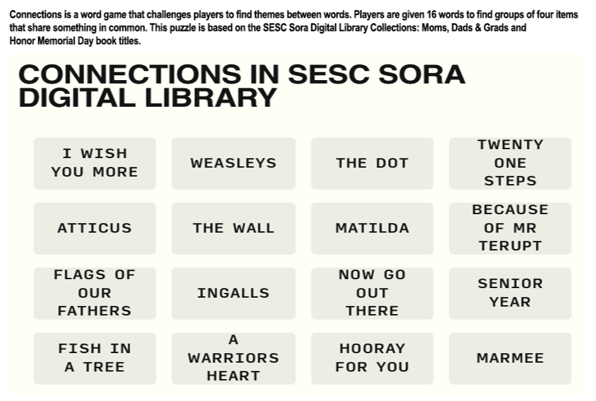Pick the BECAUSE OF MR TERUPT tile

pos(510,229)
